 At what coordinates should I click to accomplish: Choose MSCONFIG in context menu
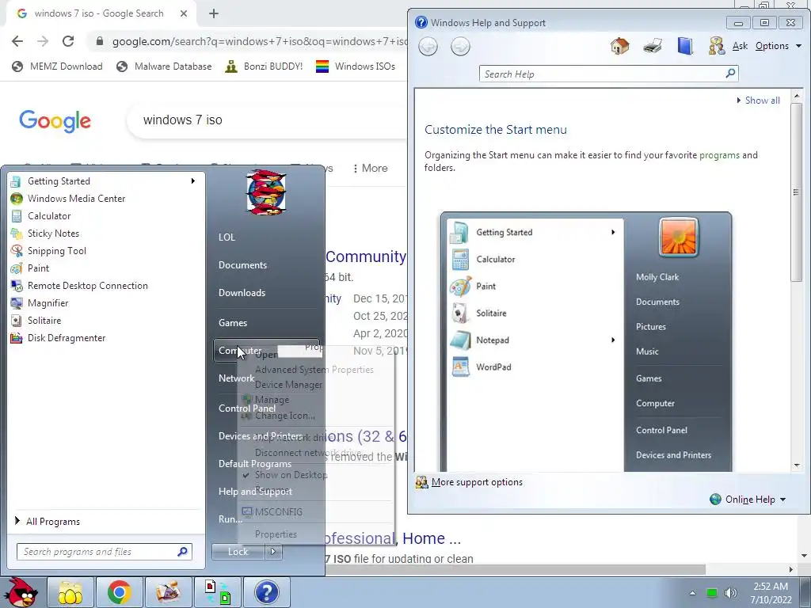(x=278, y=512)
